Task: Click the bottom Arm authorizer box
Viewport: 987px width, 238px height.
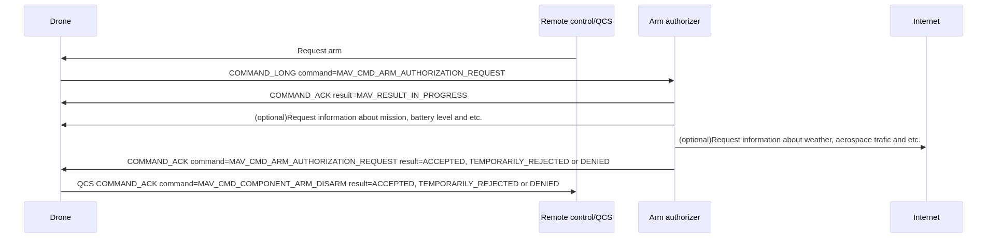Action: tap(674, 217)
